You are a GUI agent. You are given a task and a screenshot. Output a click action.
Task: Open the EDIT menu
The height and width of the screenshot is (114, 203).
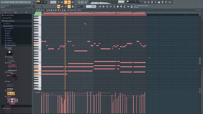[5, 2]
